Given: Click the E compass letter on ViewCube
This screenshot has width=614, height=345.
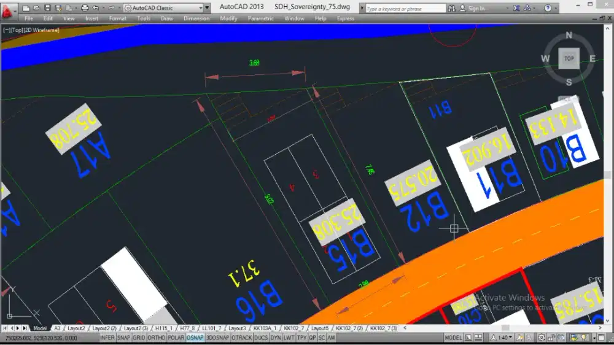Looking at the screenshot, I should 593,59.
